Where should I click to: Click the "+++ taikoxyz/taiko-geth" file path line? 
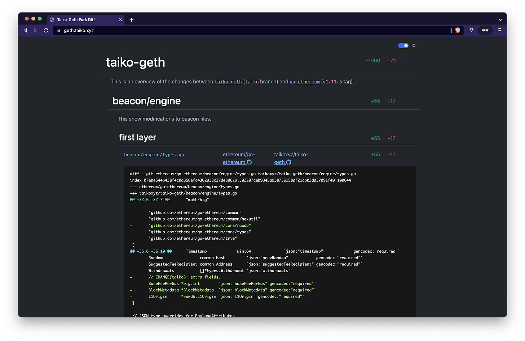click(x=184, y=193)
